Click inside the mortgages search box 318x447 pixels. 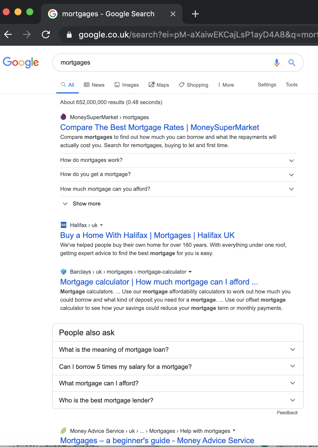tap(162, 63)
